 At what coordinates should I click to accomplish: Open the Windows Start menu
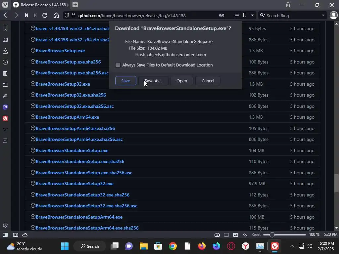point(65,246)
